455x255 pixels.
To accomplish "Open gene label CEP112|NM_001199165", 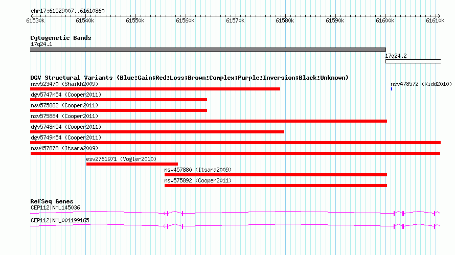I will tap(60, 220).
